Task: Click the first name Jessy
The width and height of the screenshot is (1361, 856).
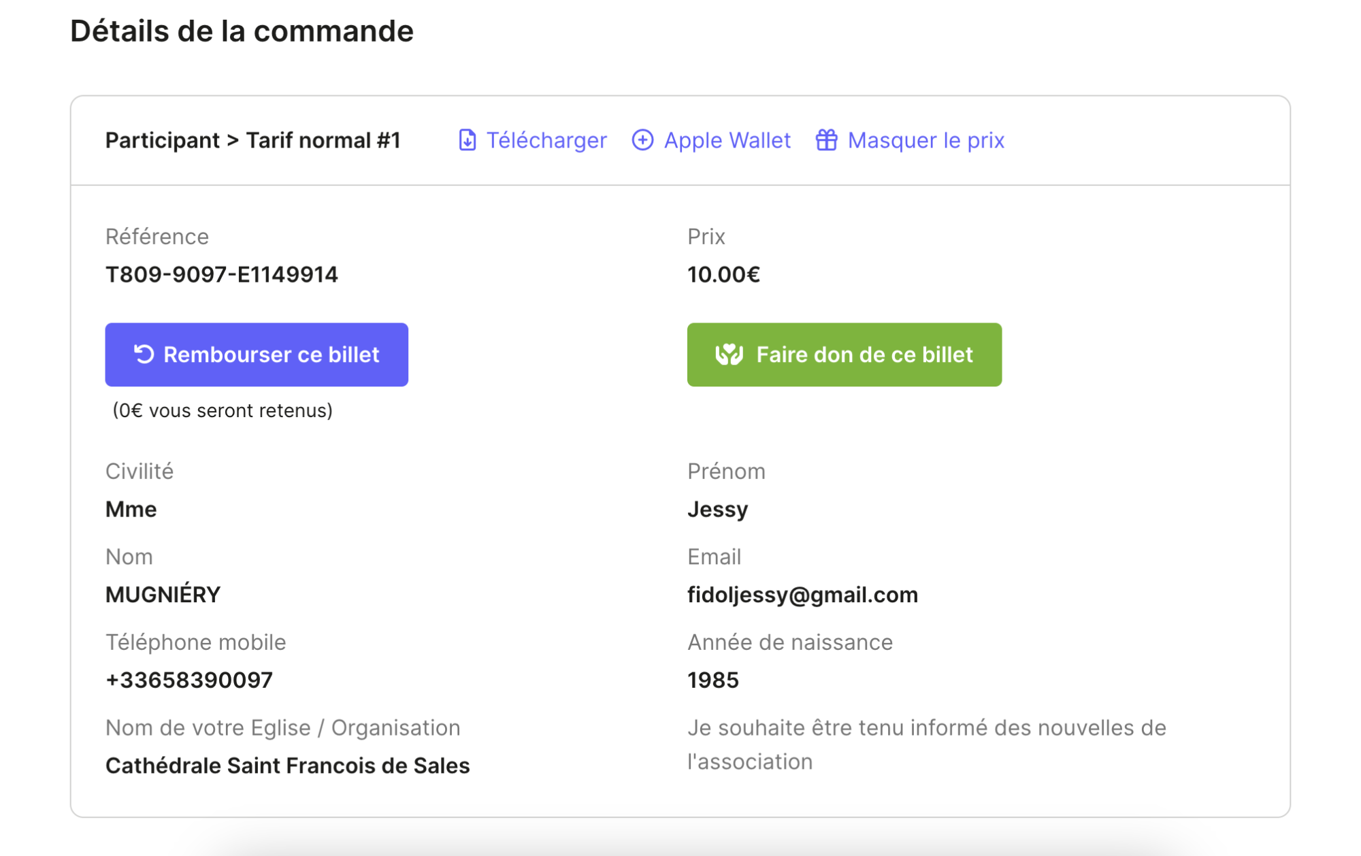Action: pyautogui.click(x=717, y=509)
